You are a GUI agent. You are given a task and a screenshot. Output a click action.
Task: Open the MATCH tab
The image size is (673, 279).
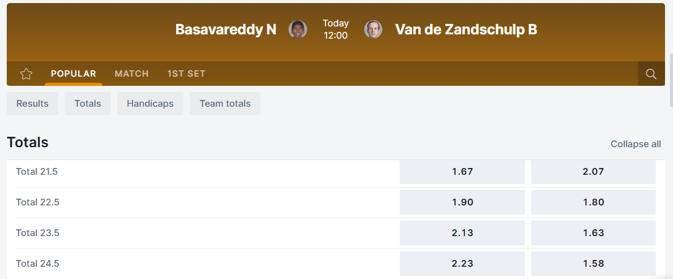[x=131, y=74]
